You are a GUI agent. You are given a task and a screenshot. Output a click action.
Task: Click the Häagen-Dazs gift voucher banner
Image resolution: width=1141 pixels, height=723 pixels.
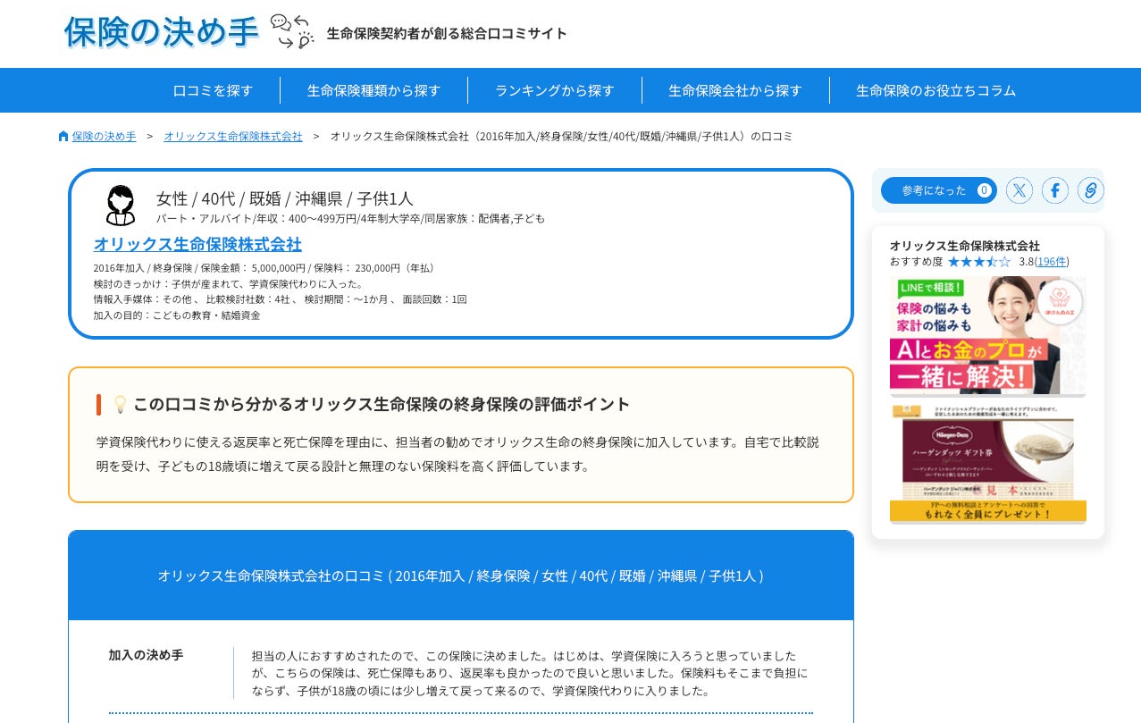pyautogui.click(x=987, y=464)
